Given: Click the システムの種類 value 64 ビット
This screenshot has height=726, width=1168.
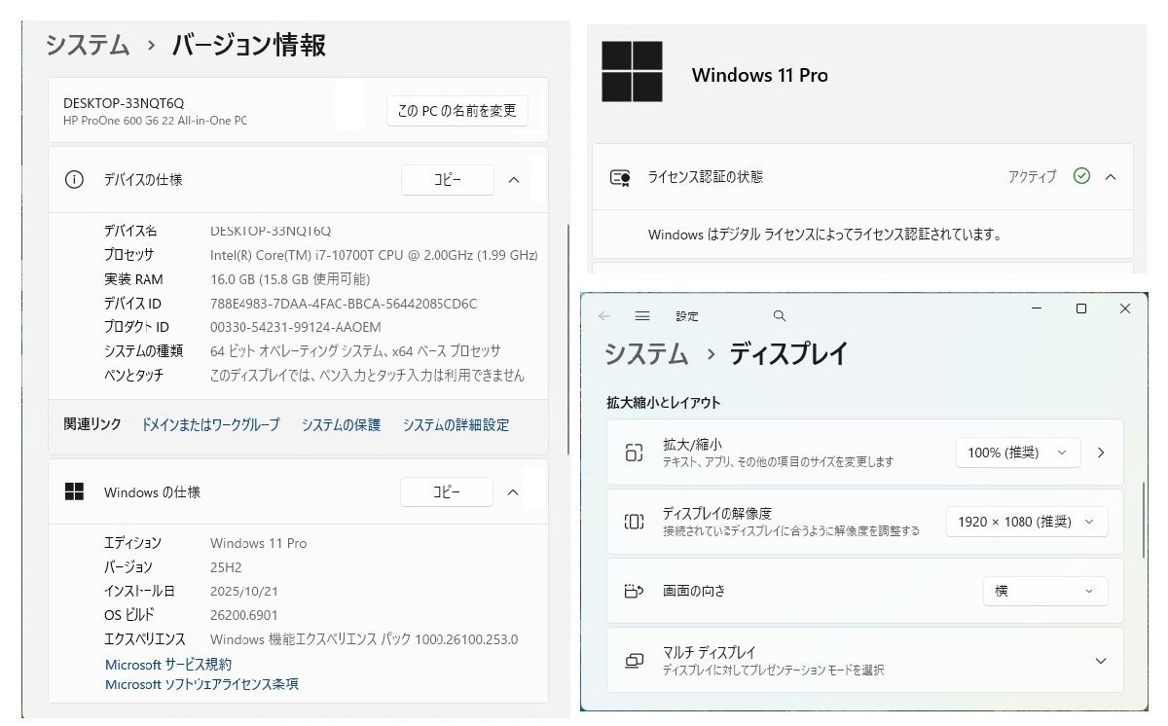Looking at the screenshot, I should click(355, 351).
